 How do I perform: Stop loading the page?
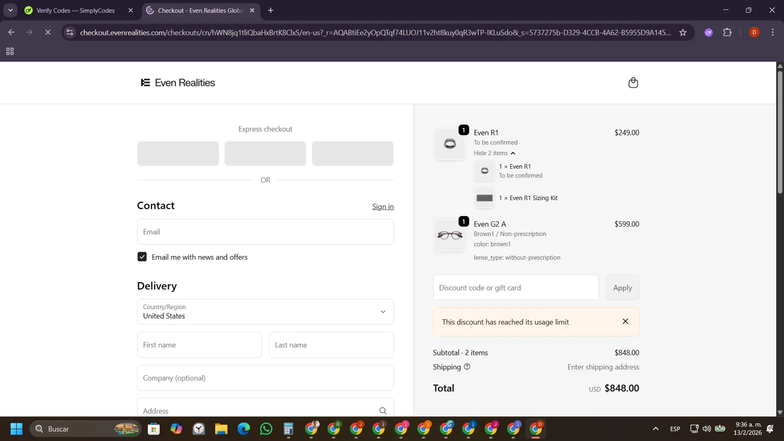(x=48, y=32)
